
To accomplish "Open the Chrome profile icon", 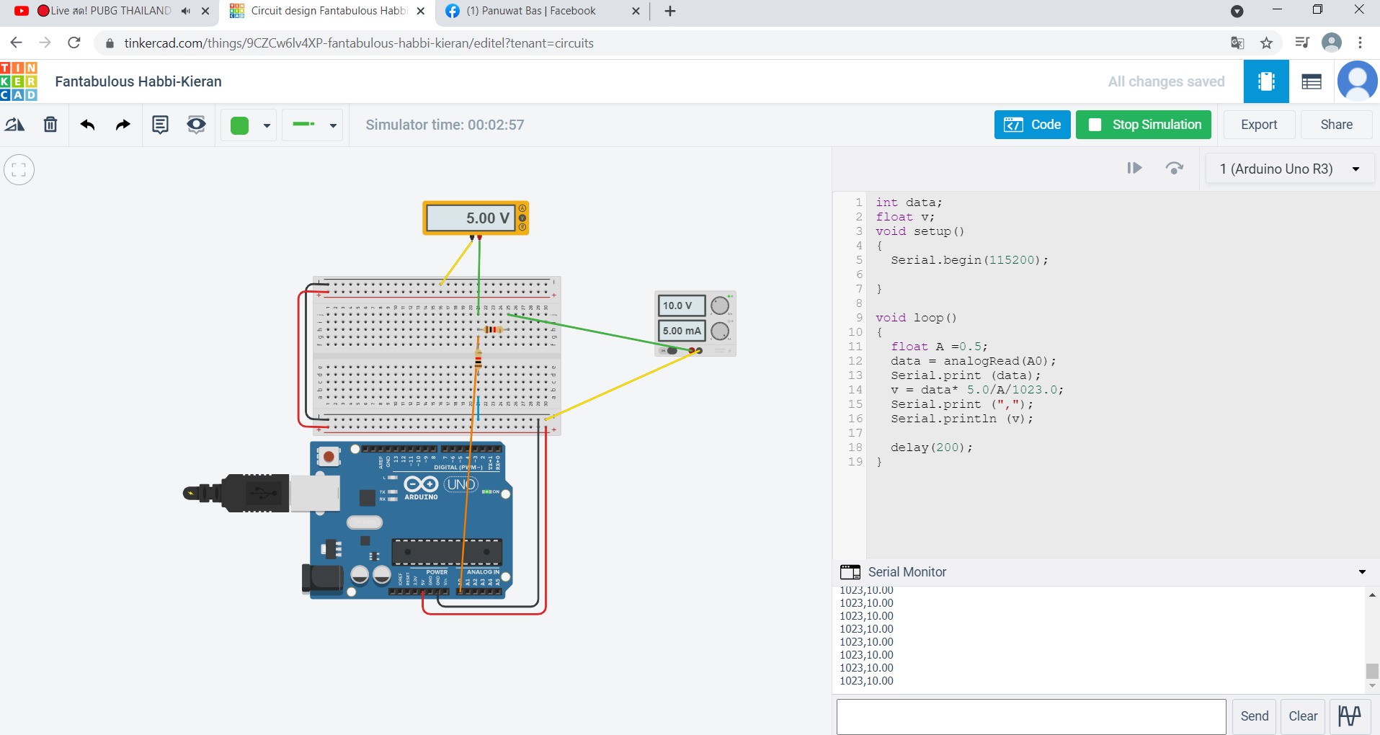I will tap(1332, 43).
